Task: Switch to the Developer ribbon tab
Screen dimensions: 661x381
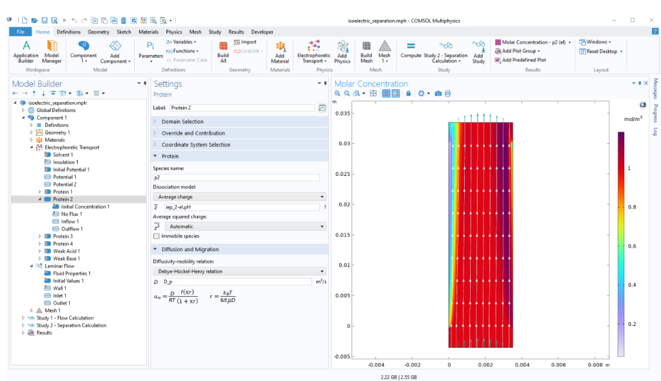Action: coord(262,32)
